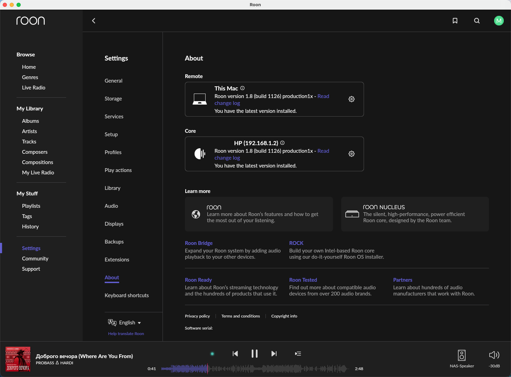Open album art of the playing track
The width and height of the screenshot is (511, 377).
pos(18,359)
